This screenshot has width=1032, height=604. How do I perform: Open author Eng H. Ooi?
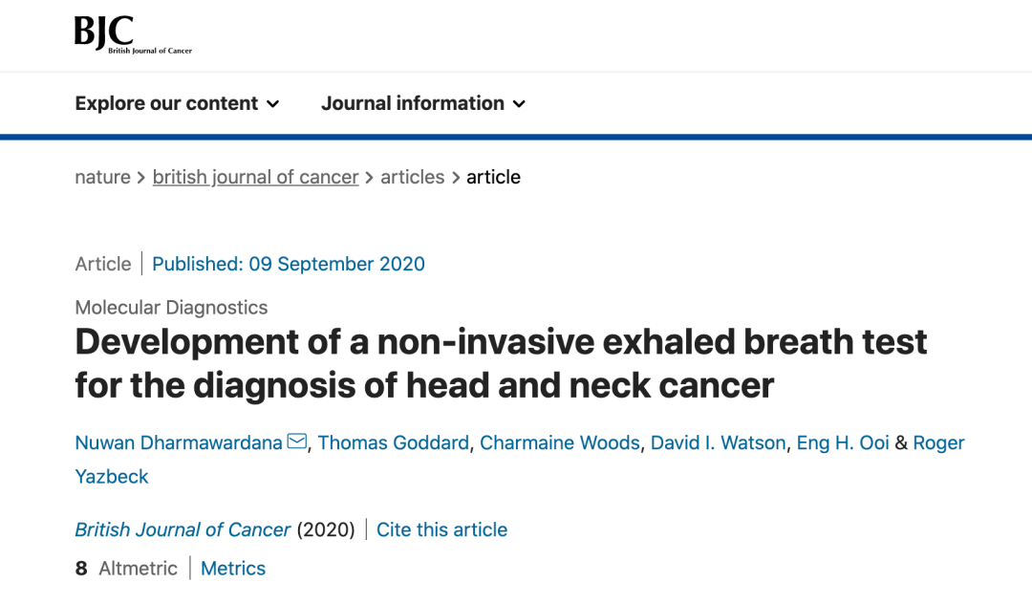[x=843, y=442]
